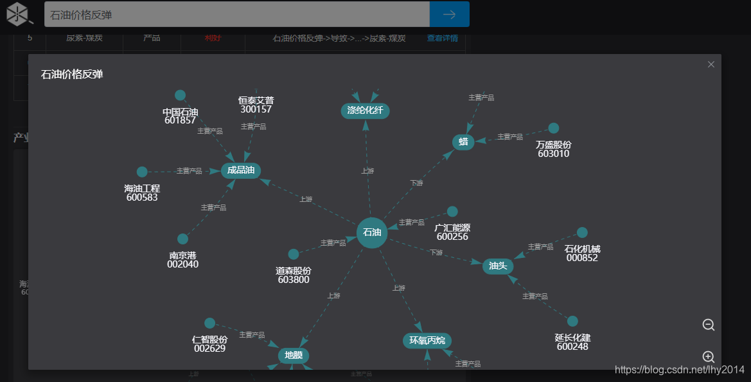This screenshot has height=382, width=751.
Task: Click 主营产品 label near 海油工程
Action: tap(189, 170)
